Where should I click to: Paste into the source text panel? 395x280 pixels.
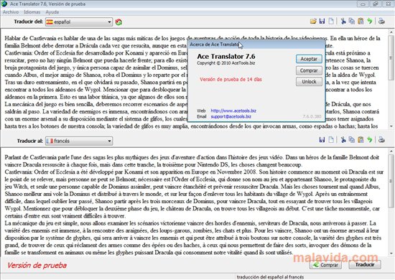point(361,22)
